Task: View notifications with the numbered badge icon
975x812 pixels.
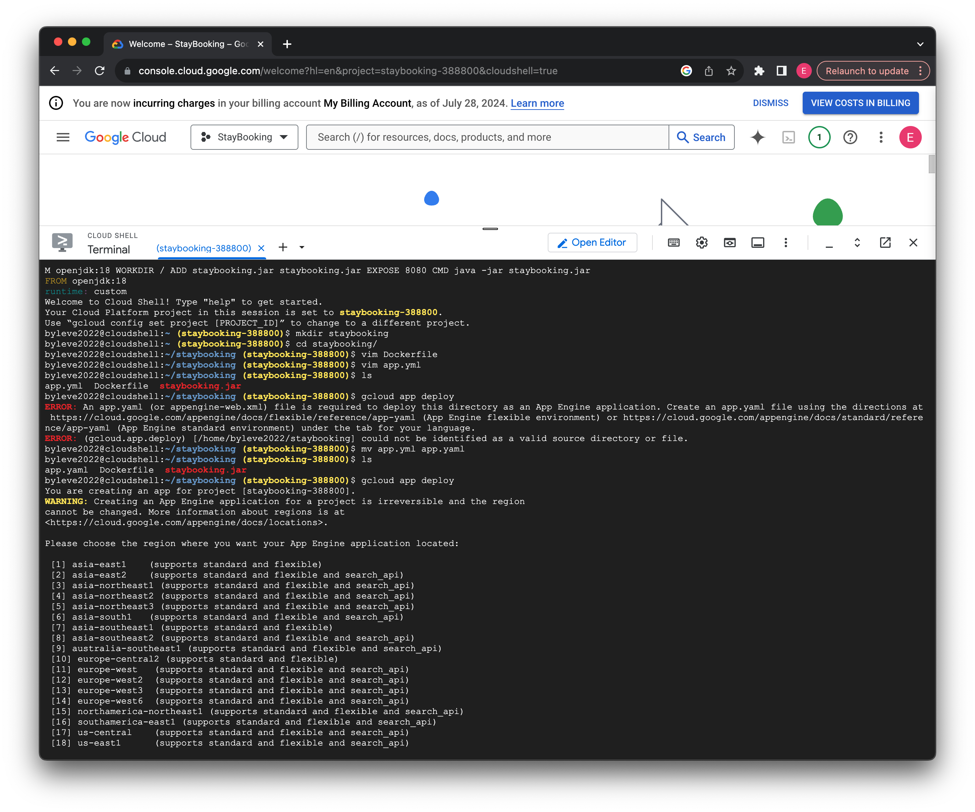Action: [820, 137]
